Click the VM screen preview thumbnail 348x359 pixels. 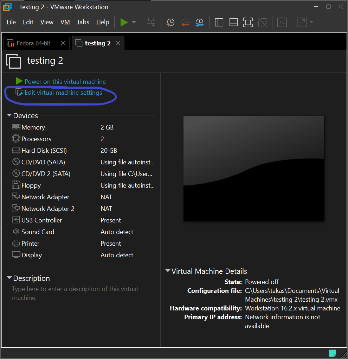click(x=253, y=168)
